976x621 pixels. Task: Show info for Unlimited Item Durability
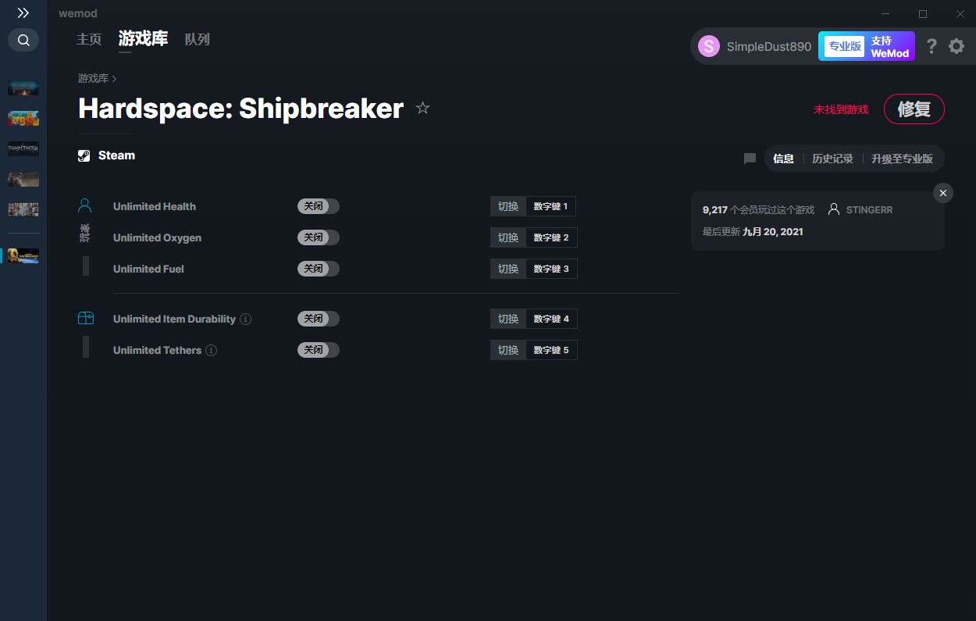246,319
